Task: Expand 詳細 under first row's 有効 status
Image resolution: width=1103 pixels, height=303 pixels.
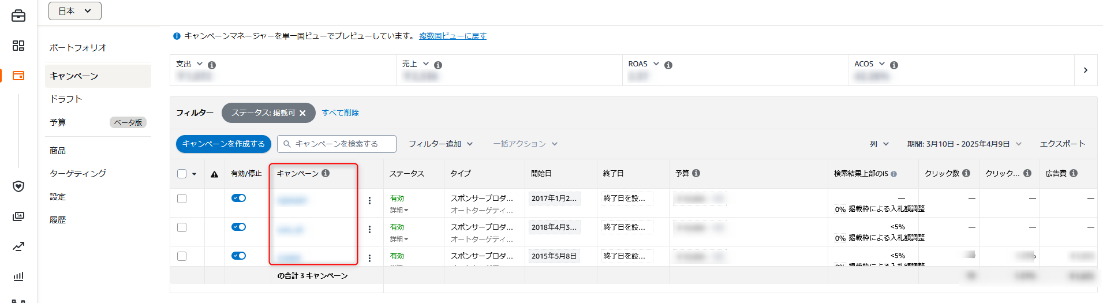Action: click(x=399, y=210)
